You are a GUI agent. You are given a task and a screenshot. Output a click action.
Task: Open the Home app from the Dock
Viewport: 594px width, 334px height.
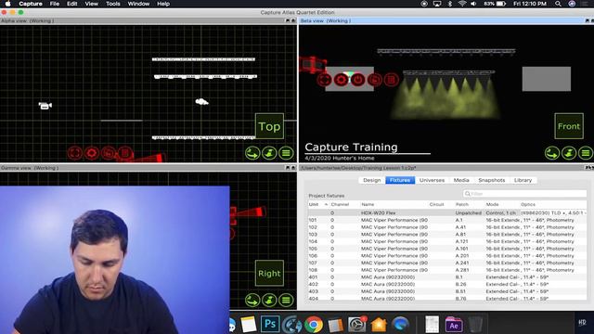[x=379, y=325]
